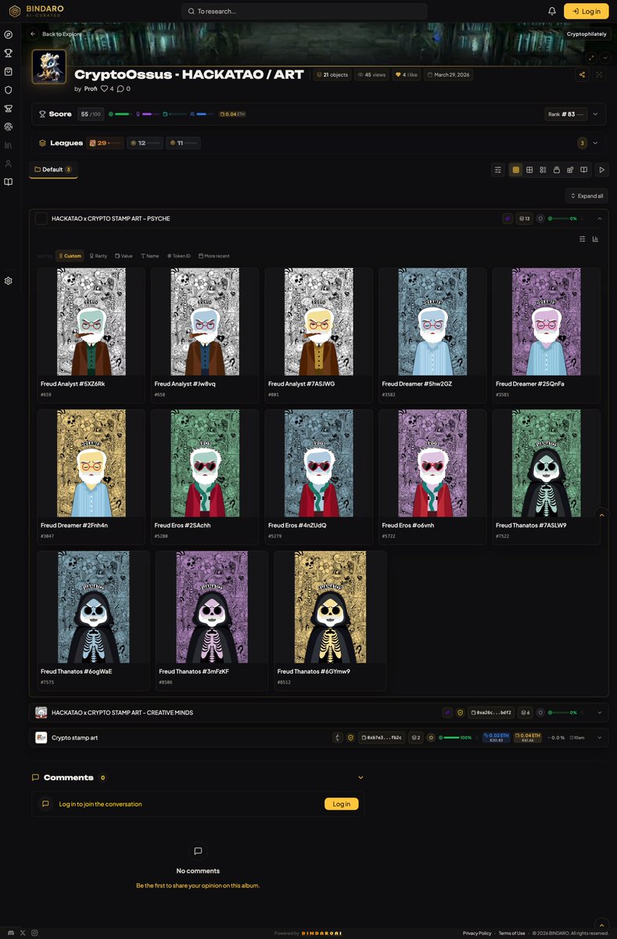617x939 pixels.
Task: Open the Privacy Policy link
Action: tap(477, 933)
